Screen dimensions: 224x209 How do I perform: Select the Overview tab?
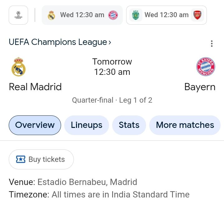click(x=35, y=125)
